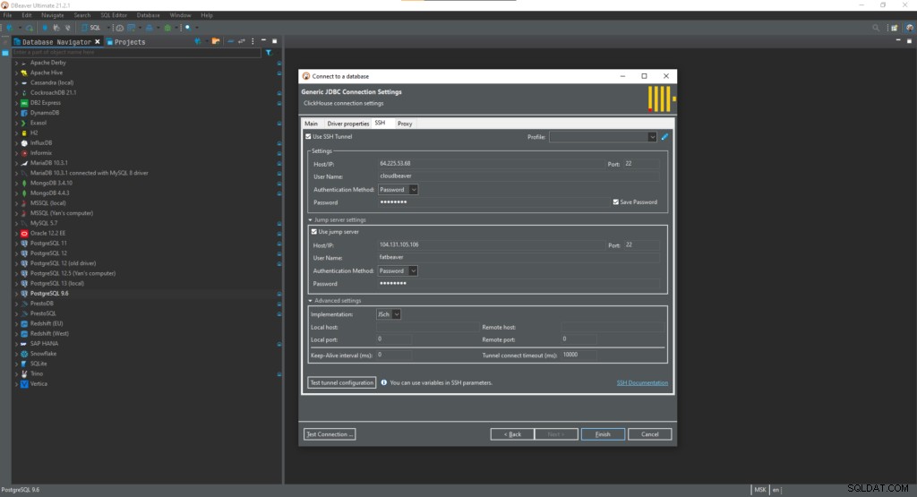
Task: Click the DBeaver perspective icon at top right
Action: (x=910, y=28)
